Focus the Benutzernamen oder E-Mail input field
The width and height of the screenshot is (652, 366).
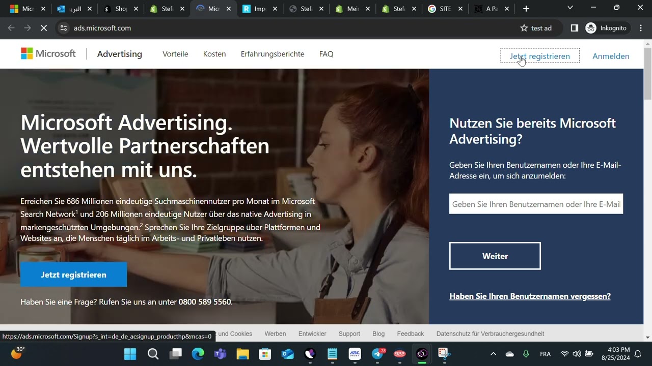[x=536, y=204]
